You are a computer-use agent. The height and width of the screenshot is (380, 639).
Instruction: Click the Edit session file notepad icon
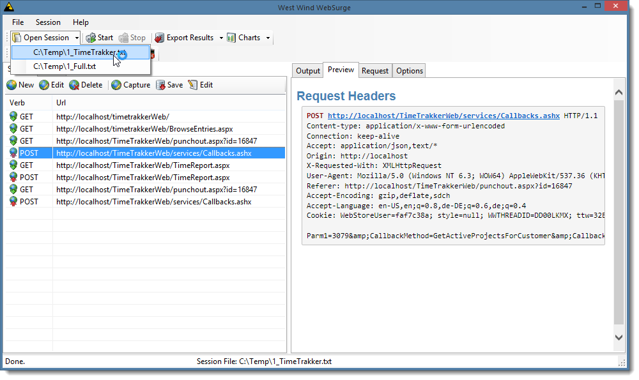pyautogui.click(x=193, y=85)
